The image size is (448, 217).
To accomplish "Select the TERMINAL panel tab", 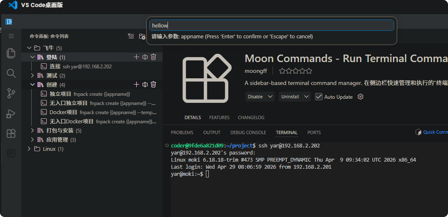I will pos(287,132).
